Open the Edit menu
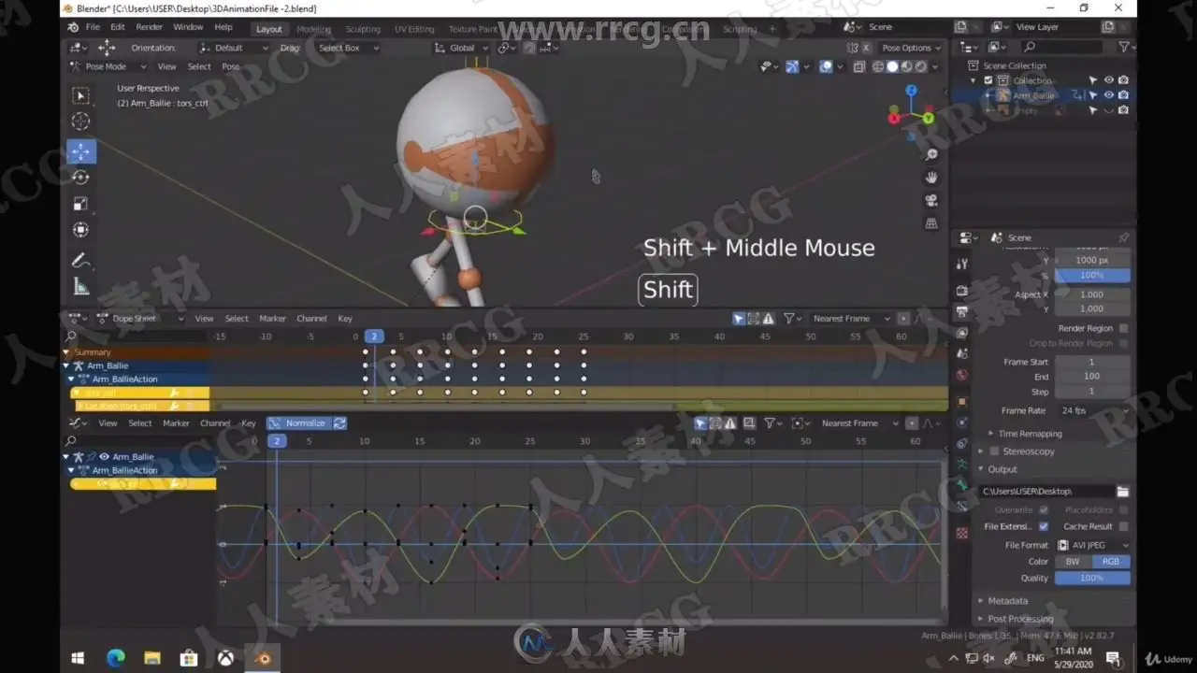 coord(118,27)
